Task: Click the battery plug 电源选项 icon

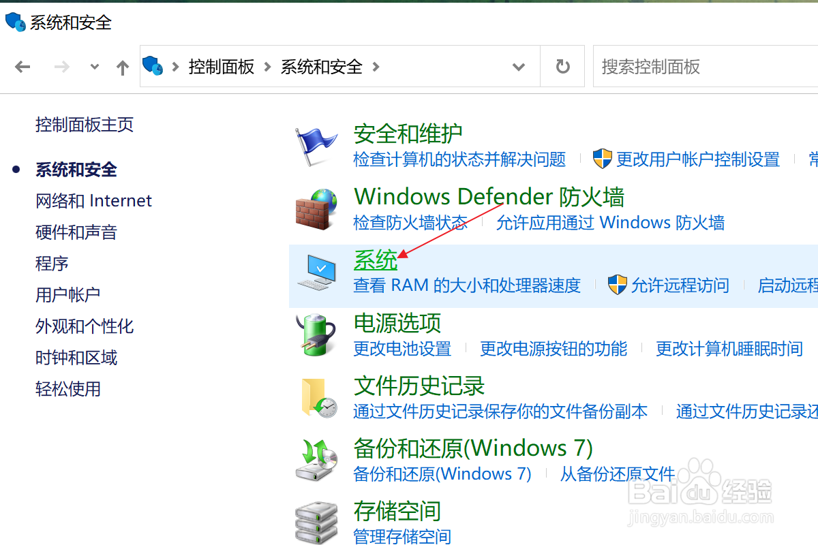Action: pos(317,334)
